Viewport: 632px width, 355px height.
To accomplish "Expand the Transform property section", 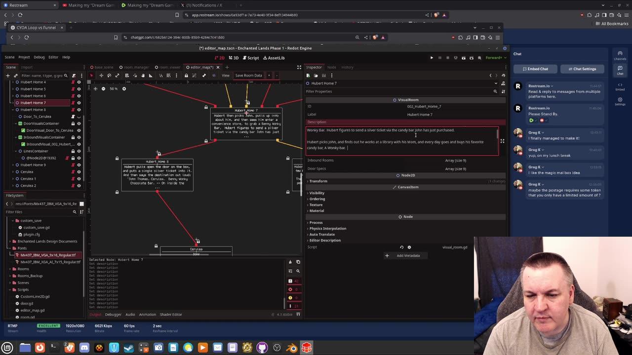I will click(x=318, y=181).
